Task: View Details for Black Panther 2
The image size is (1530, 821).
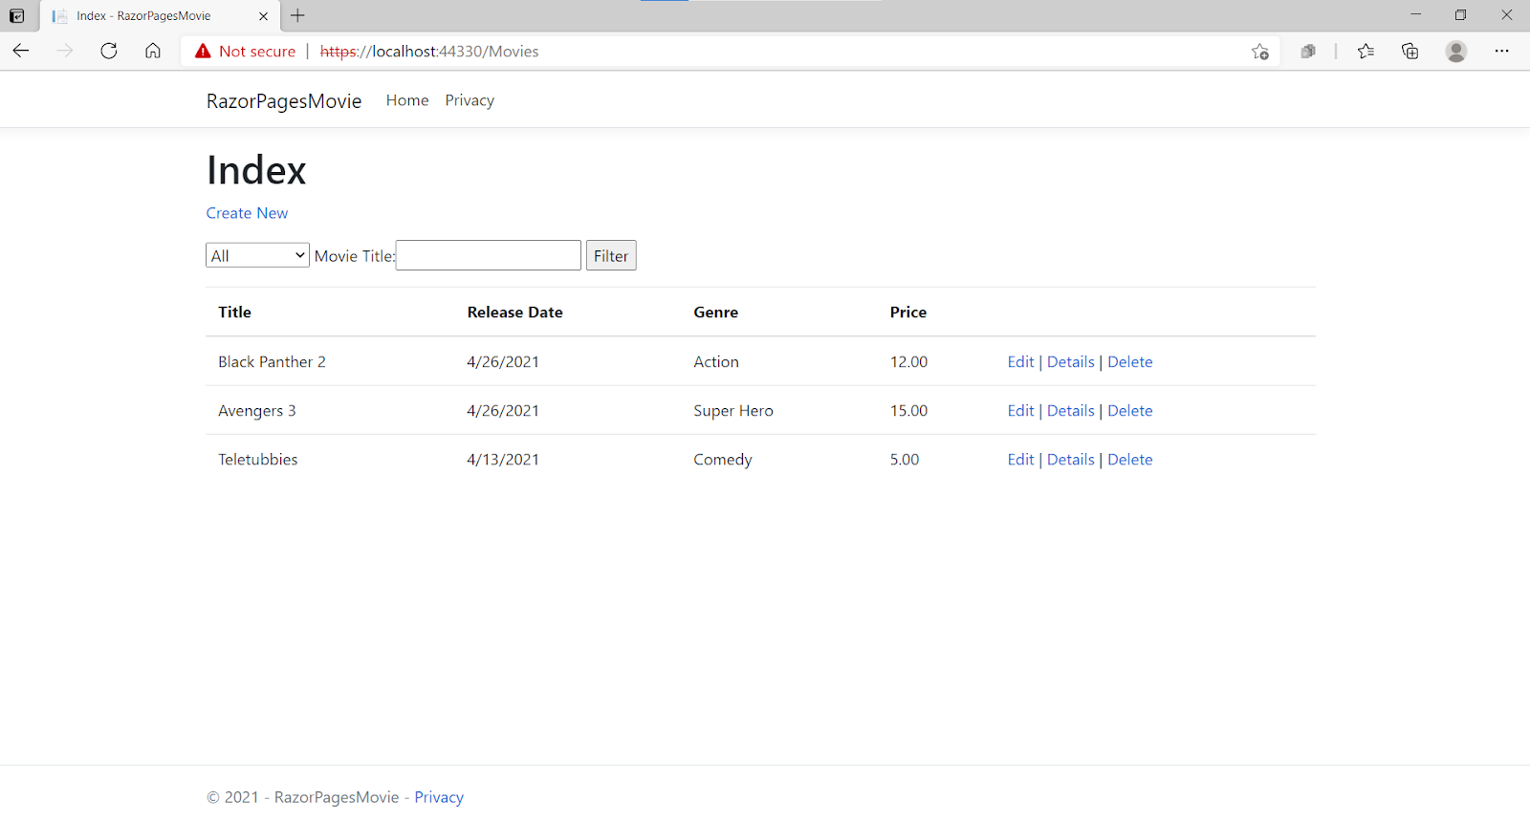Action: pos(1070,361)
